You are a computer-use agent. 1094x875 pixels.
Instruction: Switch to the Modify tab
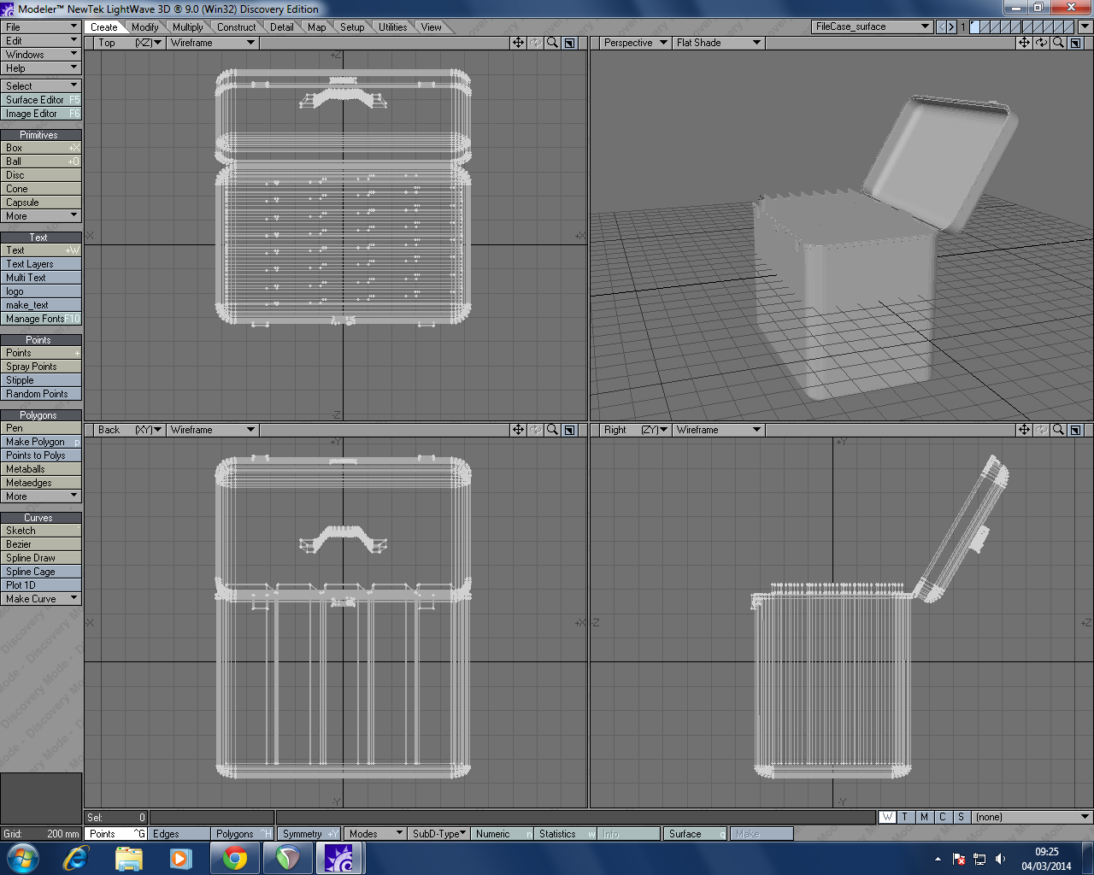[144, 26]
